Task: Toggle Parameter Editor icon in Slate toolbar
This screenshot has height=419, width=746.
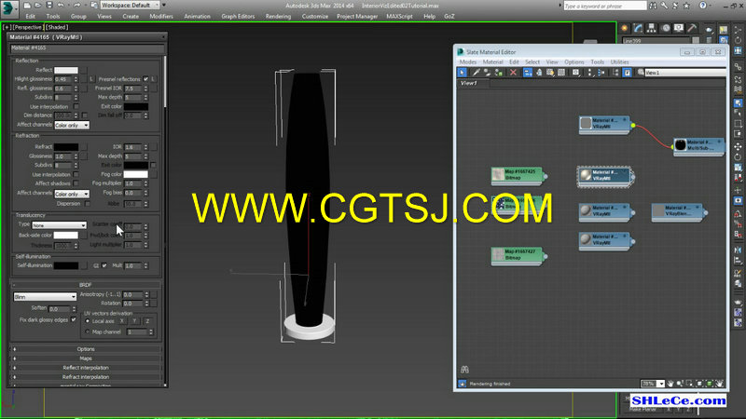Action: click(628, 73)
